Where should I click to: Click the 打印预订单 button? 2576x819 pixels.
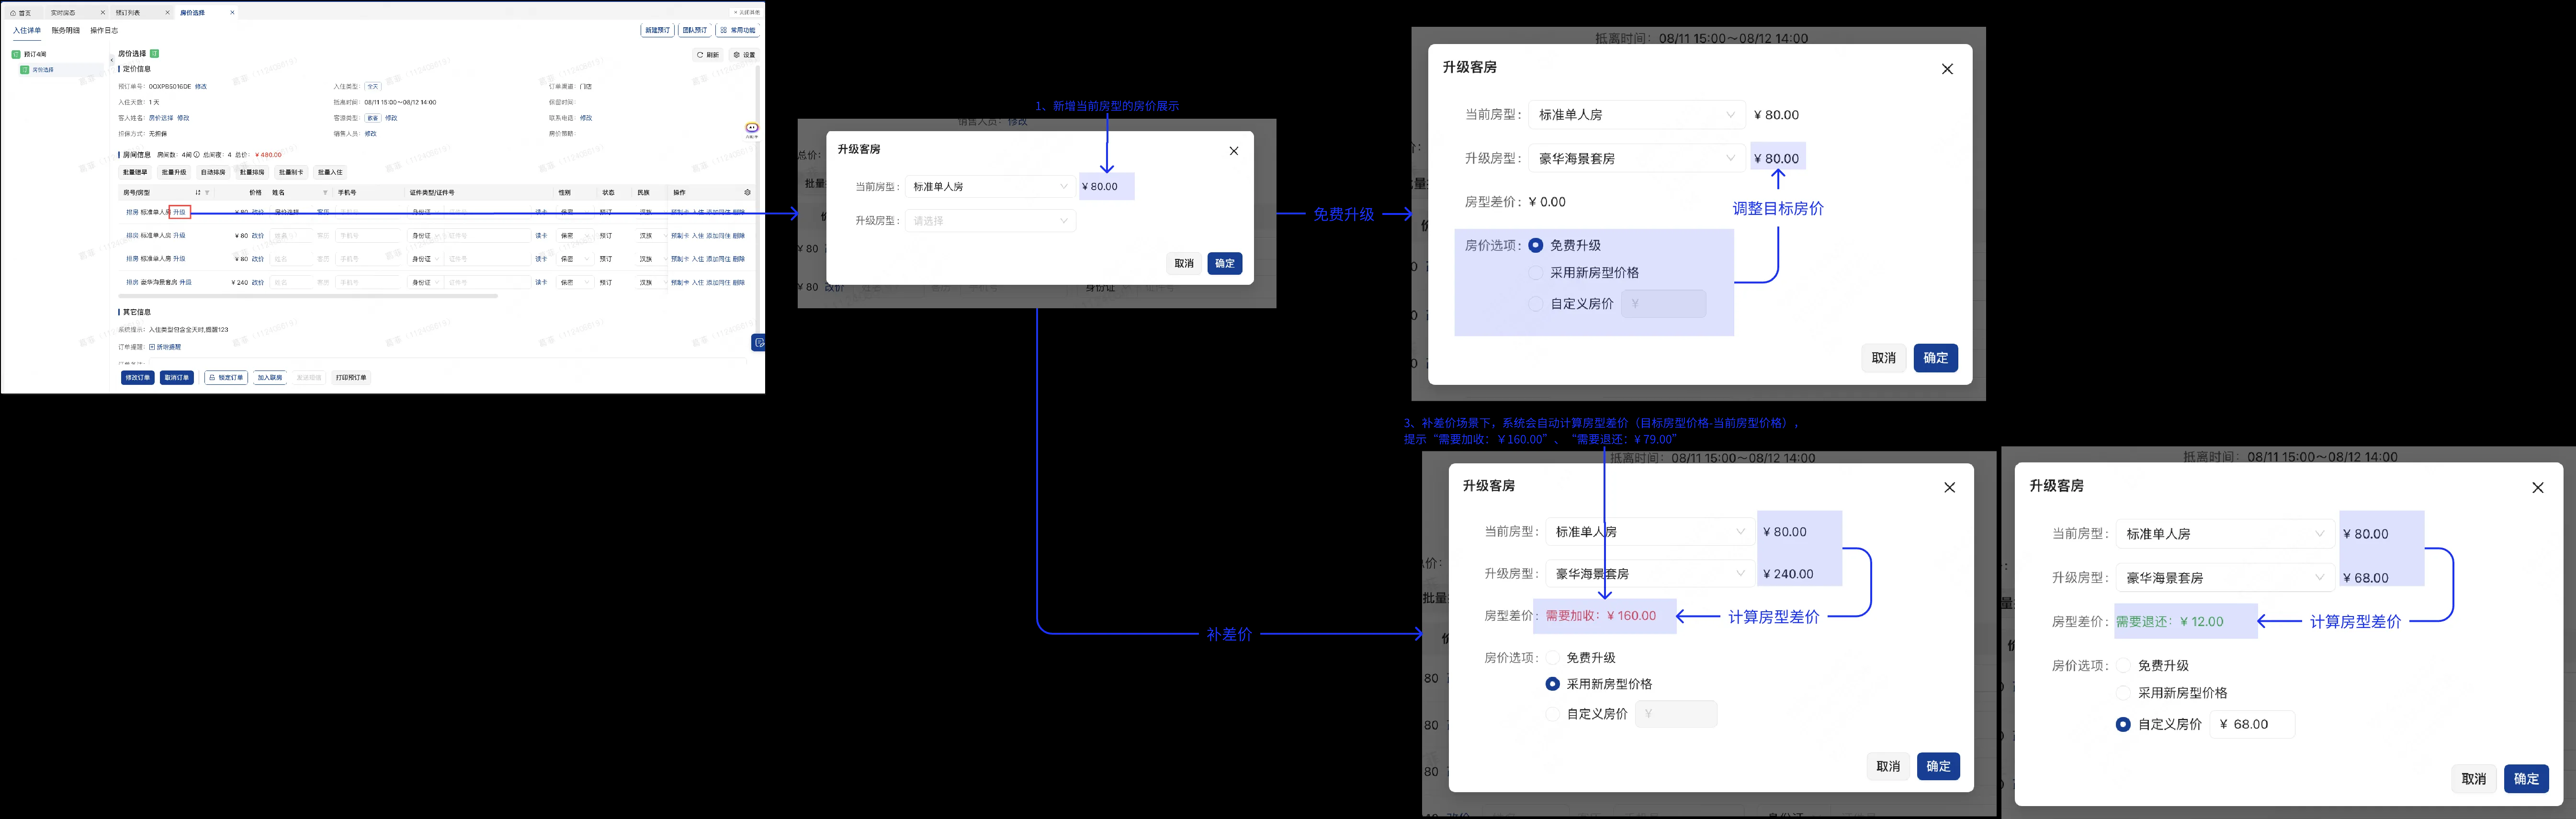pyautogui.click(x=351, y=378)
